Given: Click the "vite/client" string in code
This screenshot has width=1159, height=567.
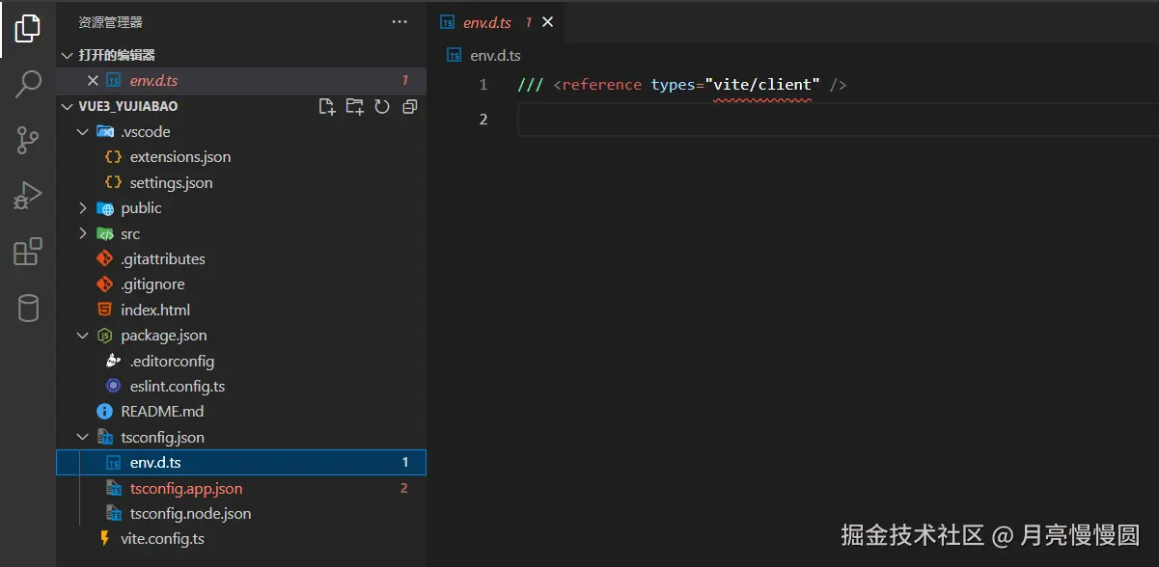Looking at the screenshot, I should (x=762, y=85).
